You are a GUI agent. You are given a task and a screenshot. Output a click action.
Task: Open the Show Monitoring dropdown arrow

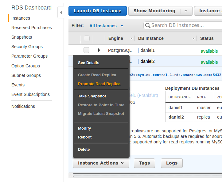pyautogui.click(x=186, y=11)
